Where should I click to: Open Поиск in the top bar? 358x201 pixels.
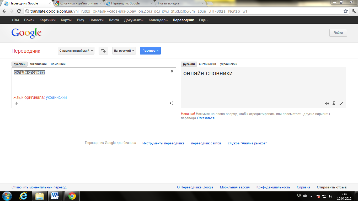coord(29,20)
